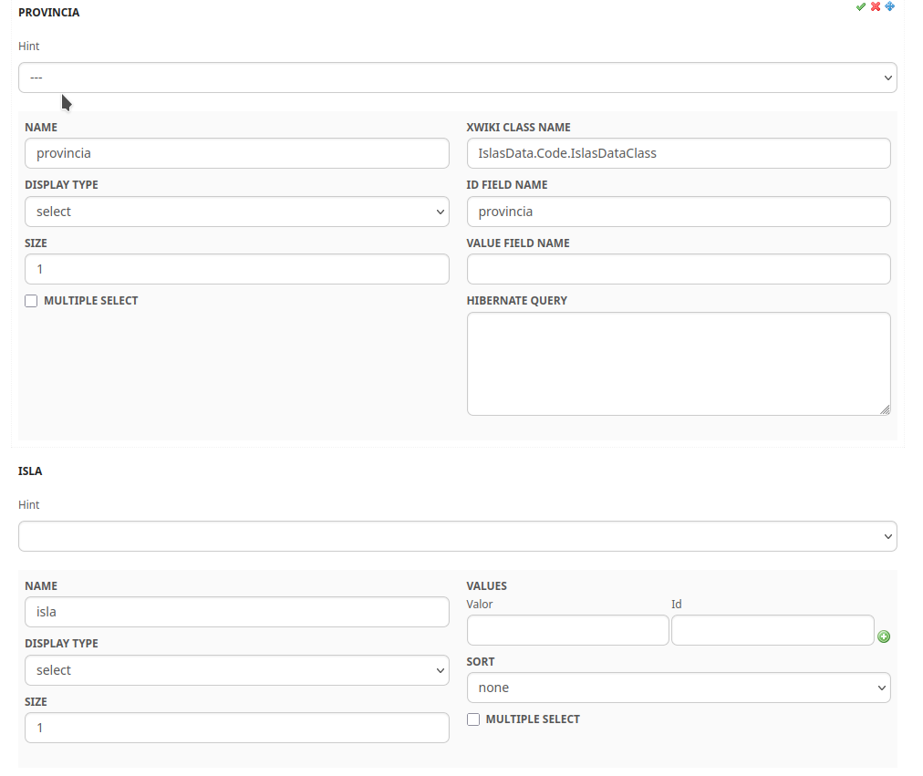Viewport: 923px width, 776px height.
Task: Open the Isla hint dropdown
Action: tap(457, 536)
